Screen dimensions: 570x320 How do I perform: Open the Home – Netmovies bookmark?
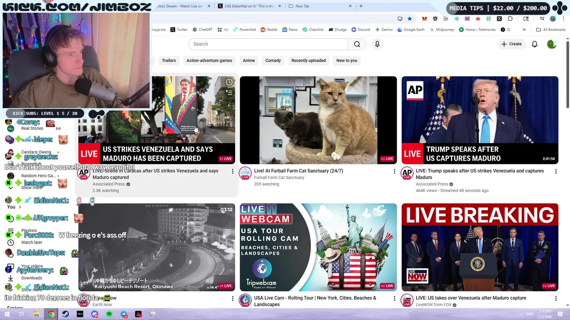(x=477, y=30)
